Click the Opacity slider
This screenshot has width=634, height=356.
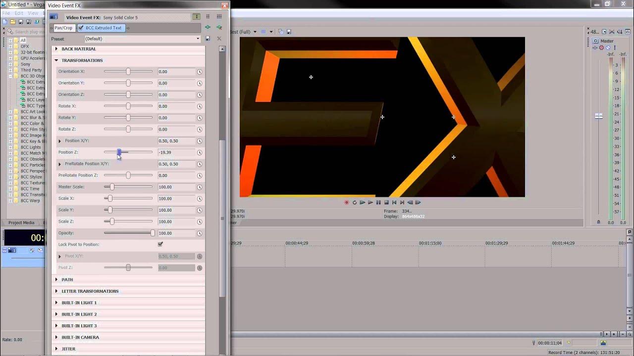(128, 233)
